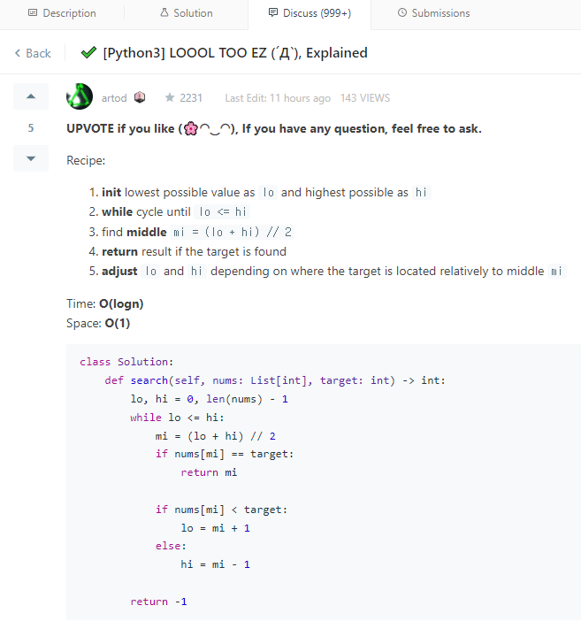Click the '143 VIEWS' counter
The height and width of the screenshot is (621, 581).
pyautogui.click(x=365, y=98)
